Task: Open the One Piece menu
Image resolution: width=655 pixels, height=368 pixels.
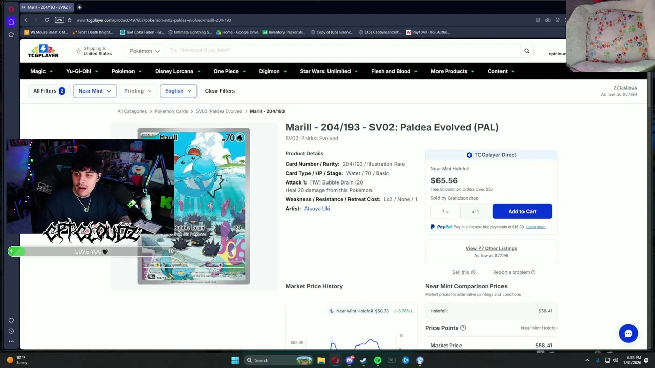Action: tap(230, 71)
